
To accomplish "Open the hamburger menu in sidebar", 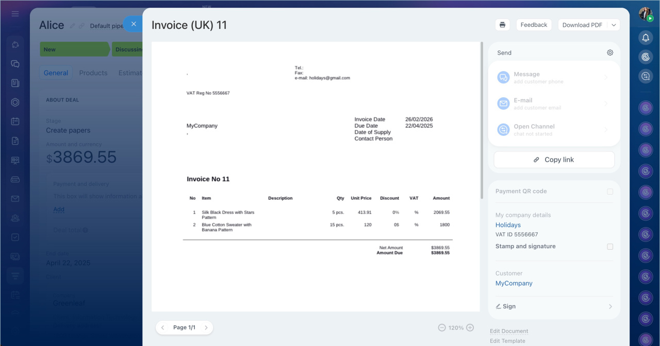I will click(15, 13).
